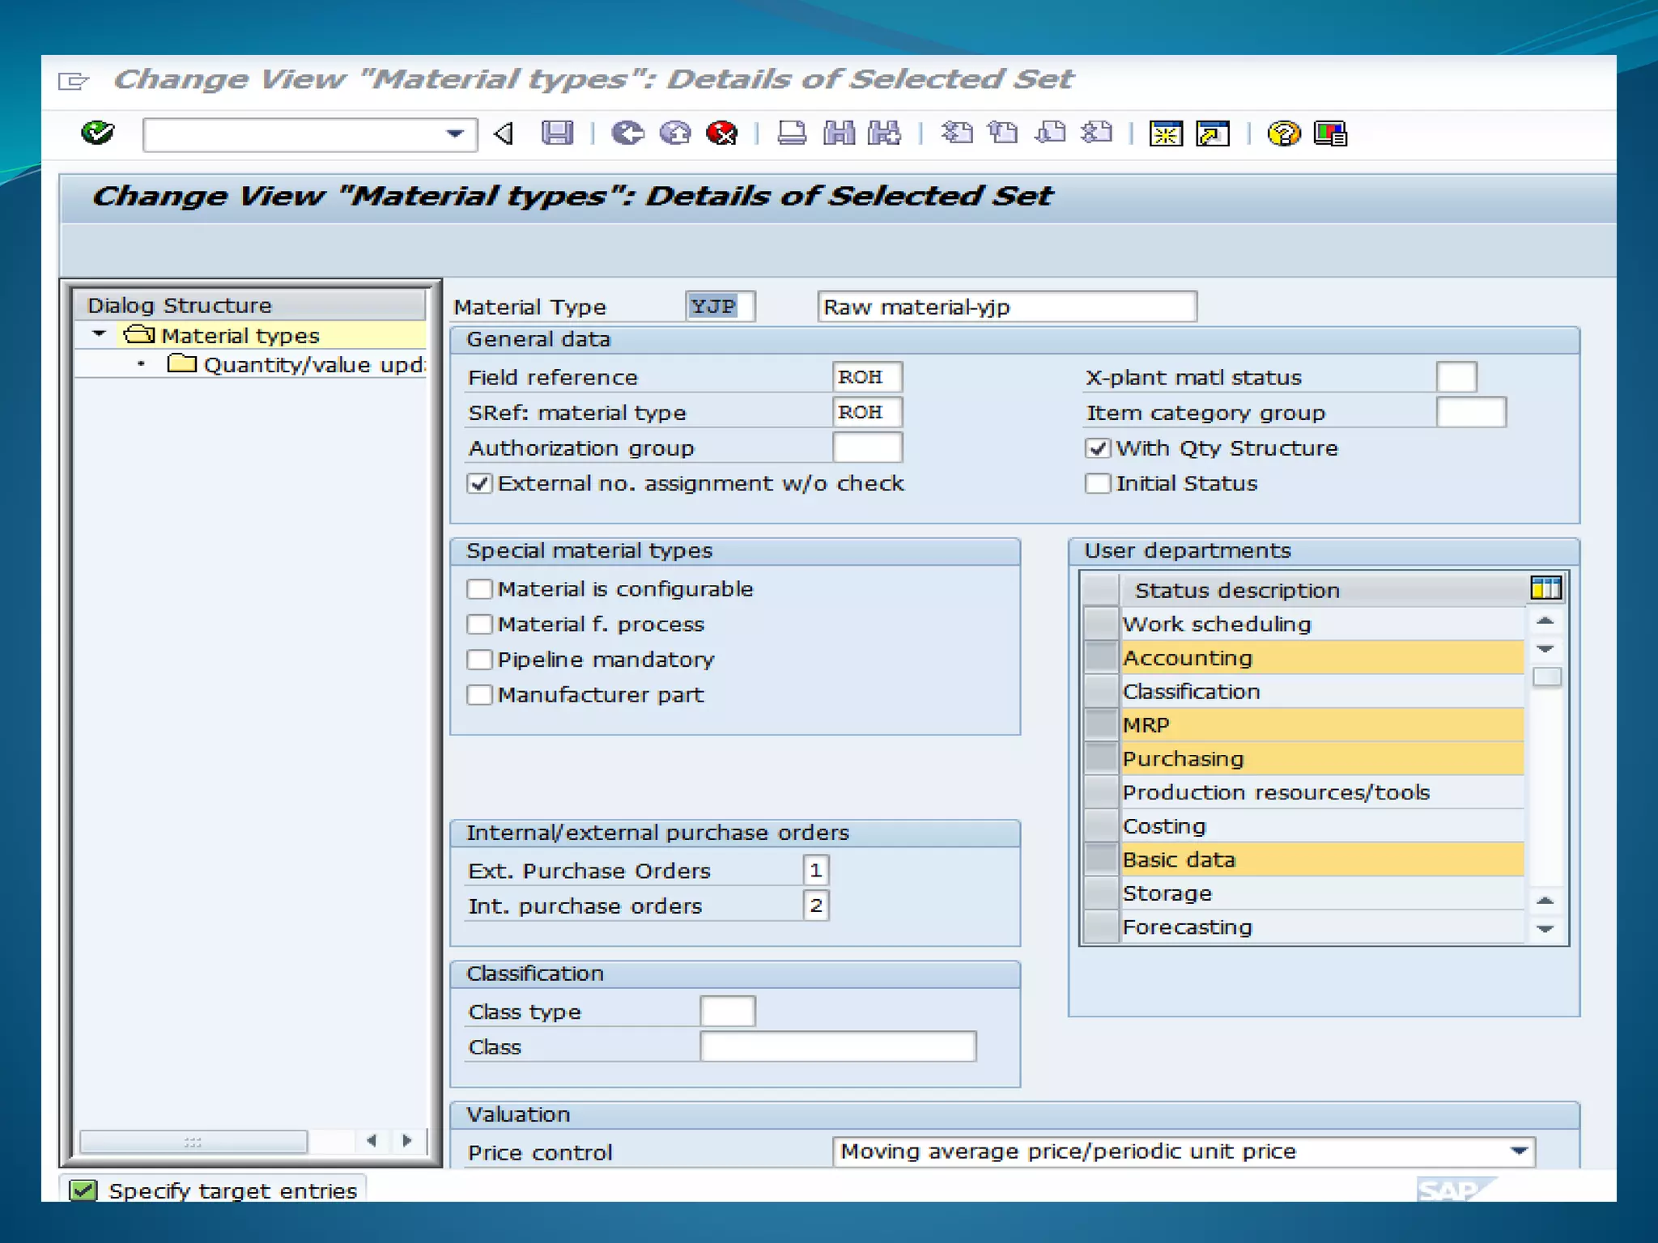Select the Accounting row selector button
This screenshot has height=1243, width=1658.
1101,657
